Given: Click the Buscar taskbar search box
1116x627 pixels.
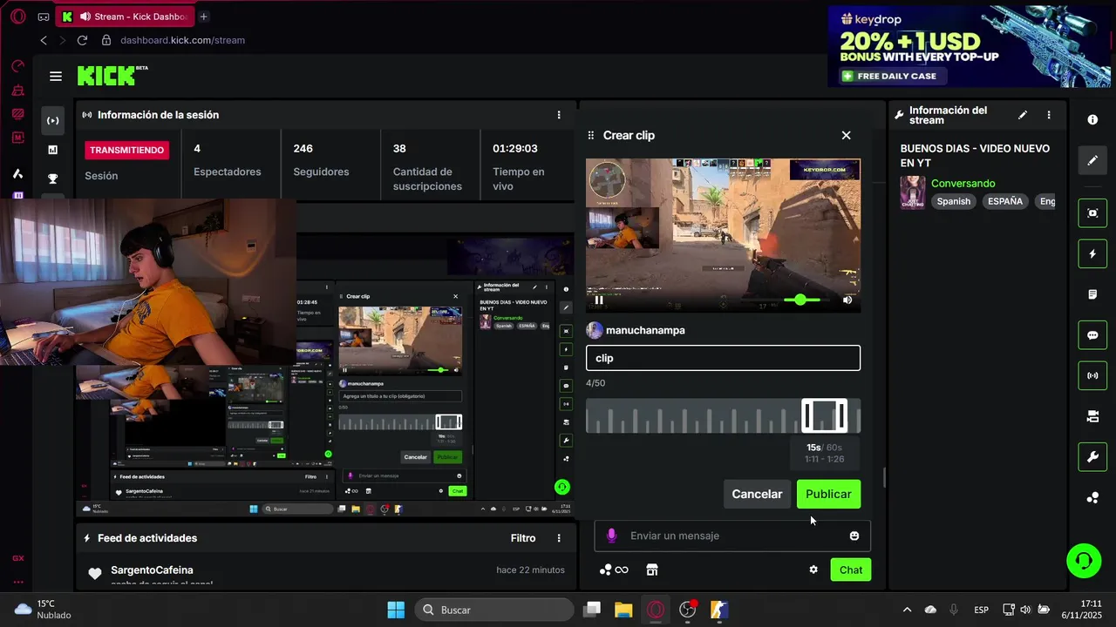Looking at the screenshot, I should pyautogui.click(x=493, y=610).
